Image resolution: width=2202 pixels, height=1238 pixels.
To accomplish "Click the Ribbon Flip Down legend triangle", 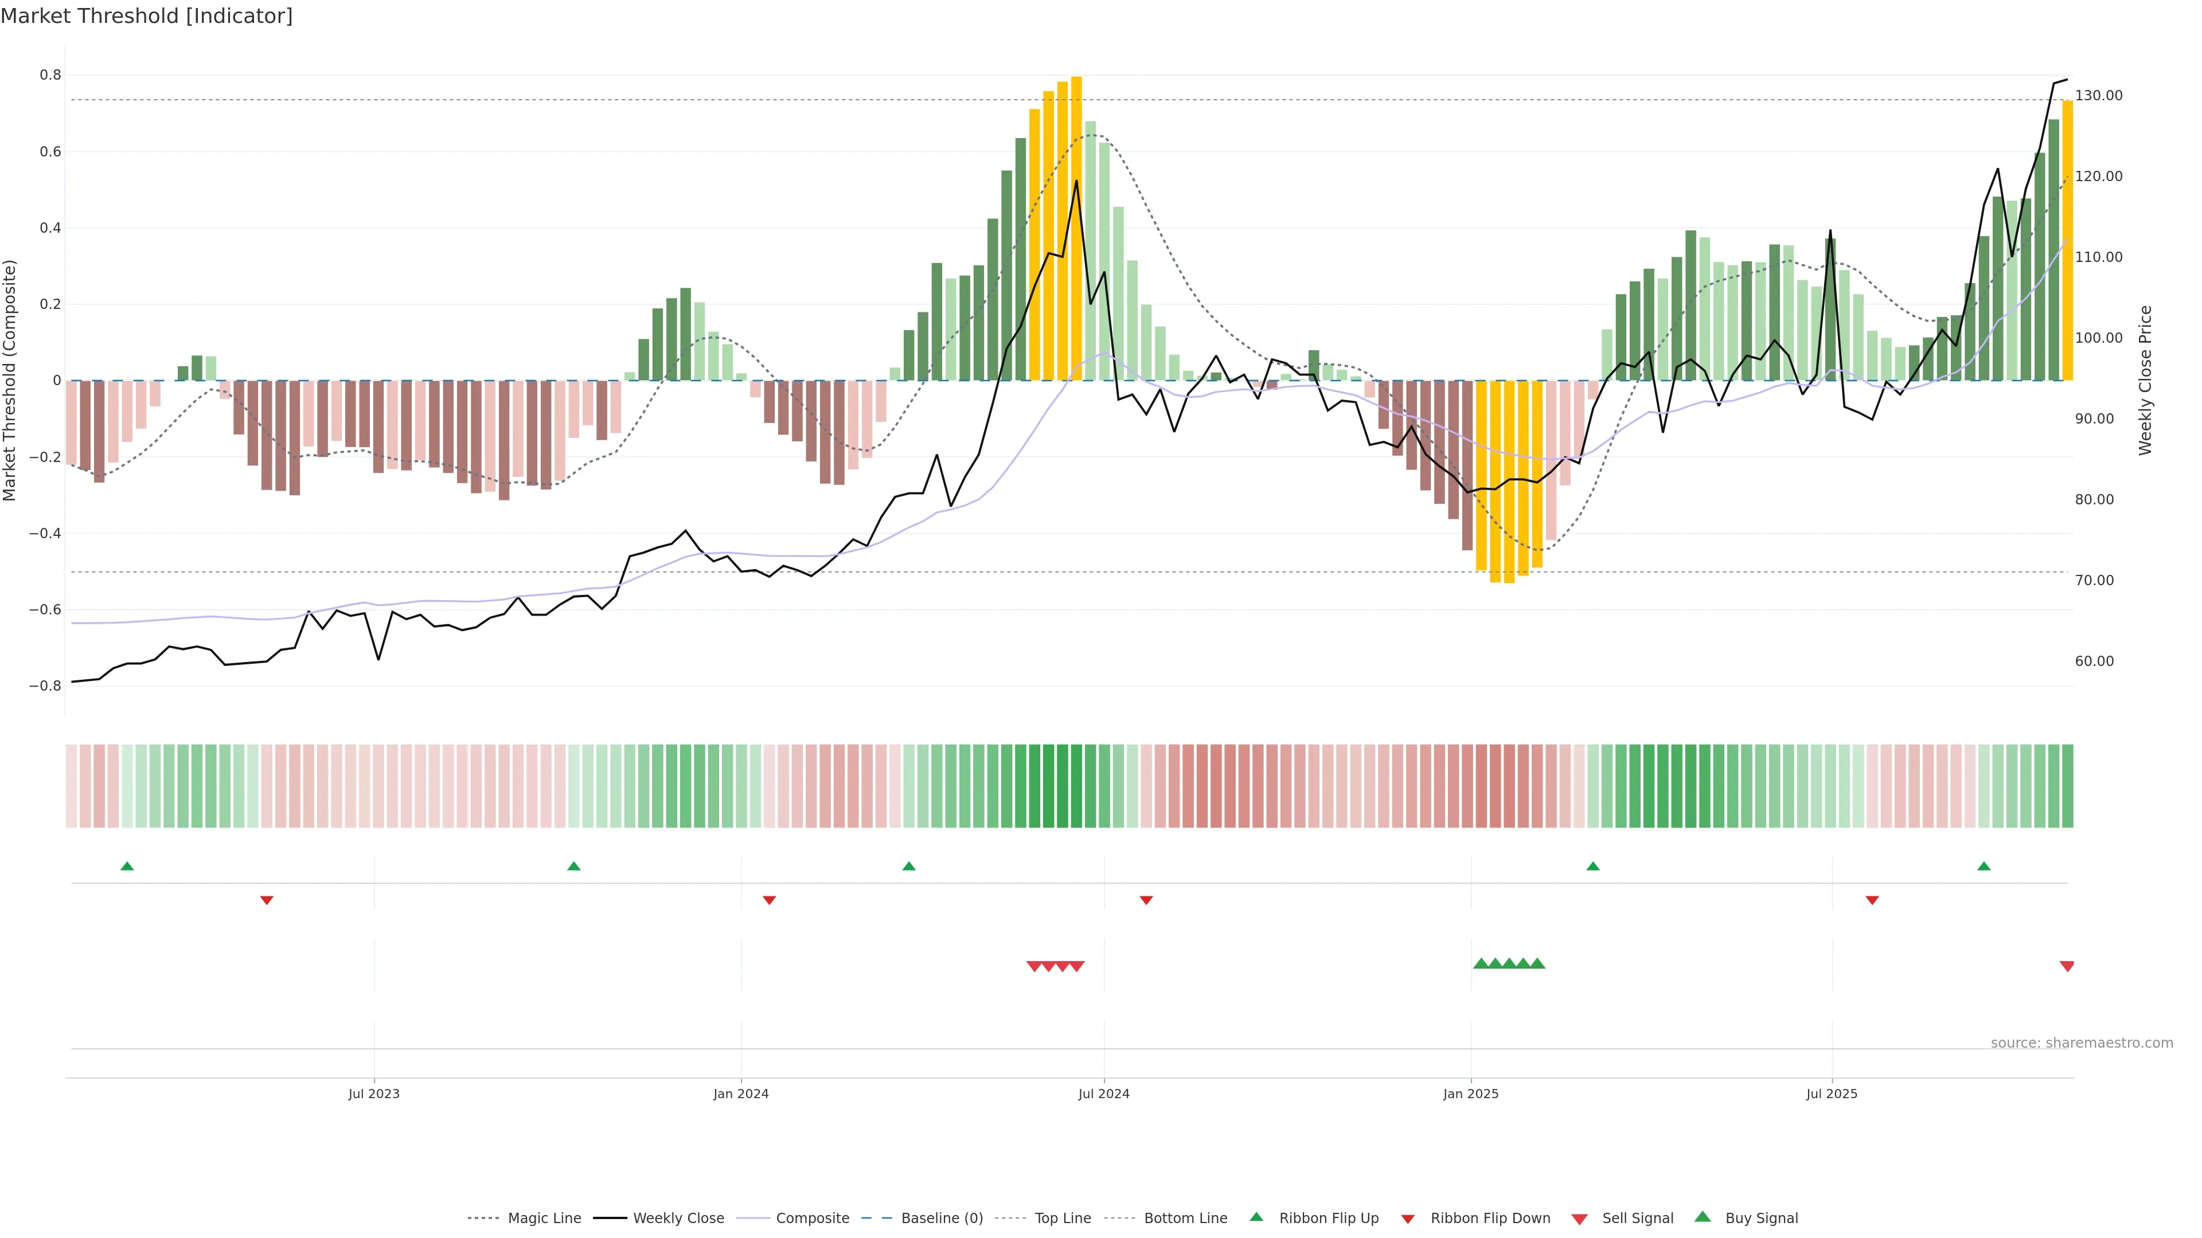I will [x=1407, y=1219].
